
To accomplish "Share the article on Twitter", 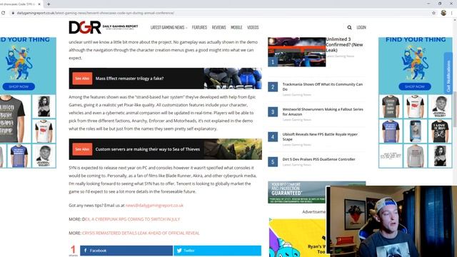I will [x=217, y=251].
